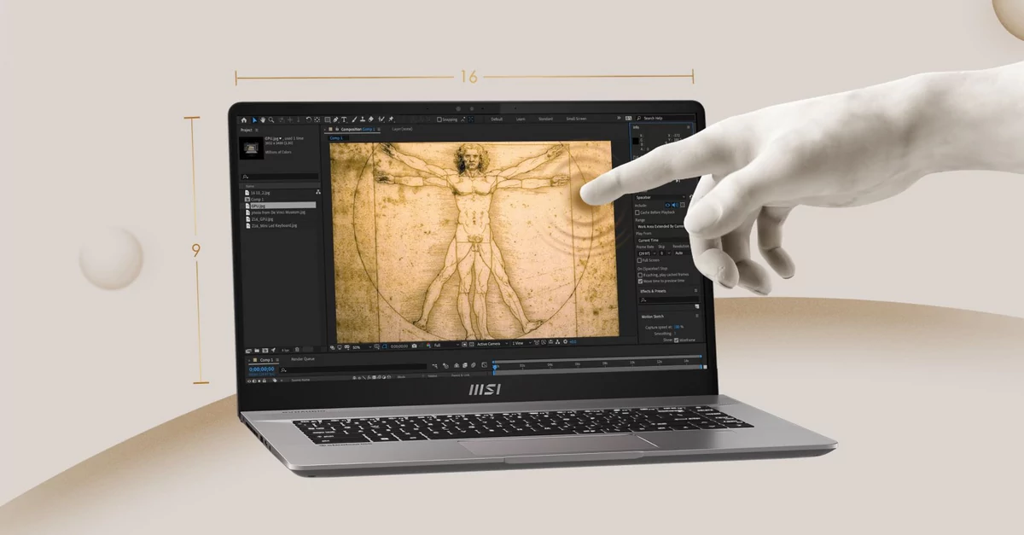Switch to the Small Screen workspace
This screenshot has width=1024, height=535.
(x=576, y=119)
